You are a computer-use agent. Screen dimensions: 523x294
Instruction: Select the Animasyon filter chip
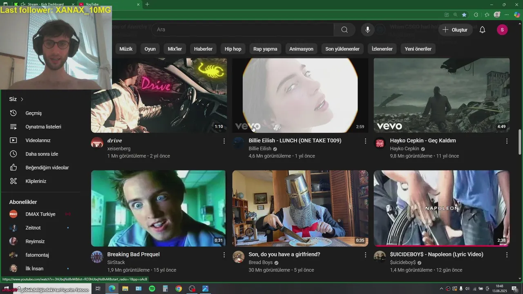coord(301,49)
